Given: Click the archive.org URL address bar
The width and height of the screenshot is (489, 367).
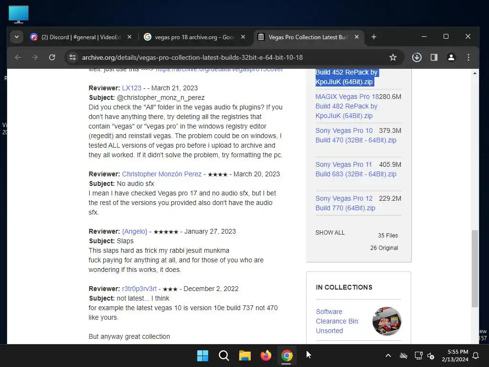Looking at the screenshot, I should pos(192,57).
